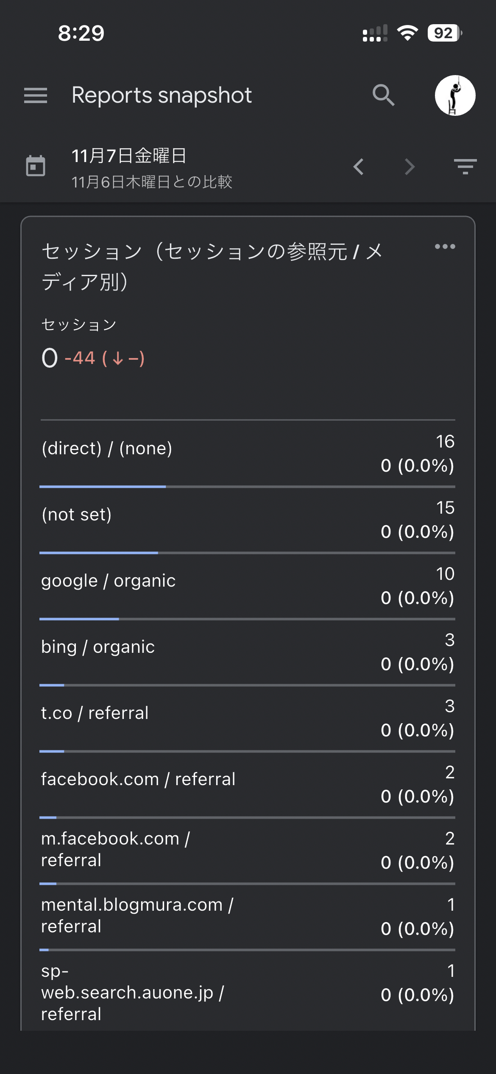Open the hamburger navigation menu

pos(36,95)
